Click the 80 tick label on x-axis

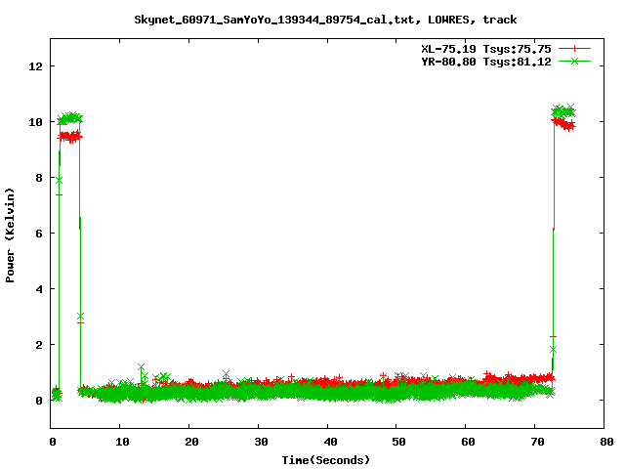(604, 442)
